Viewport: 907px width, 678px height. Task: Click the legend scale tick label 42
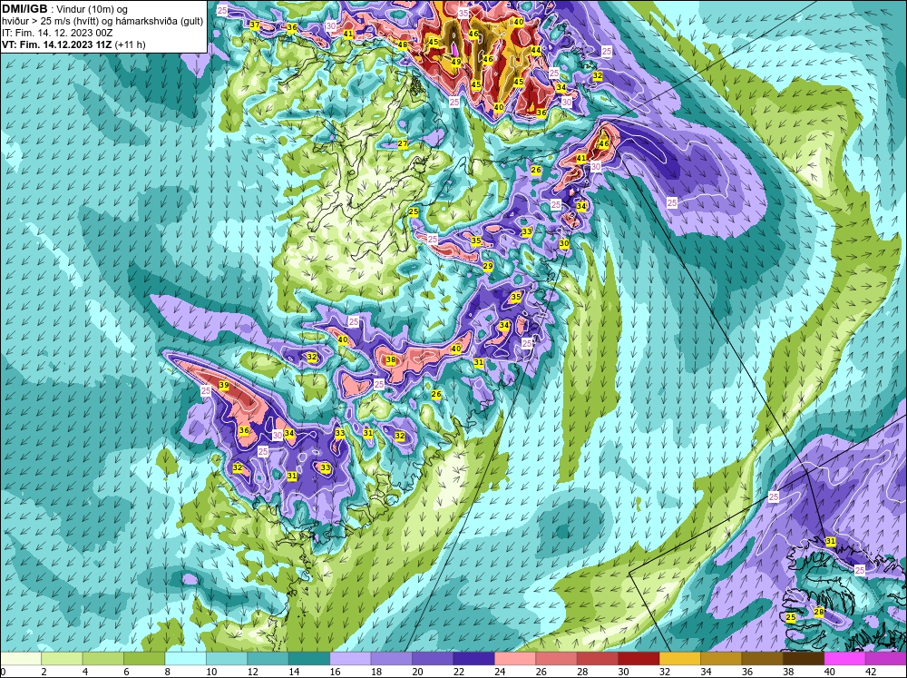coord(871,672)
